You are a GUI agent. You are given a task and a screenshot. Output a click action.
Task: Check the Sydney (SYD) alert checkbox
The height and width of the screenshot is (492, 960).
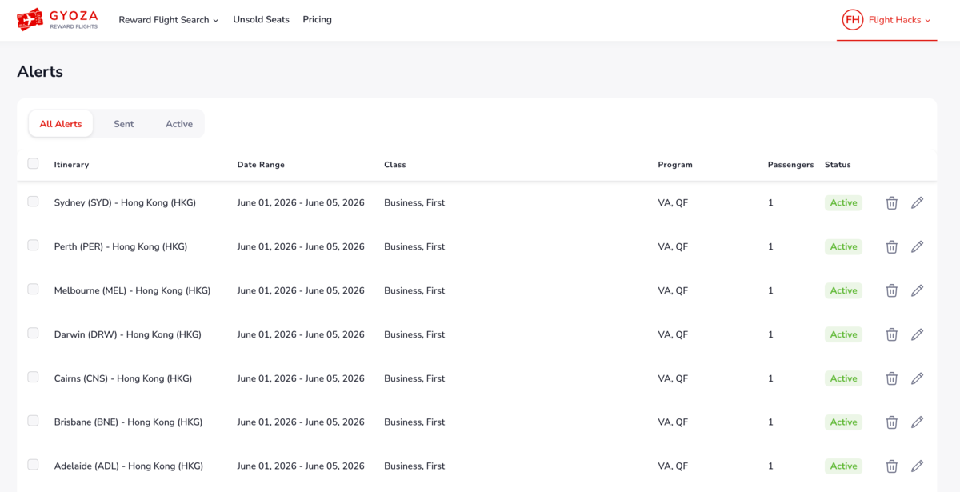coord(33,202)
